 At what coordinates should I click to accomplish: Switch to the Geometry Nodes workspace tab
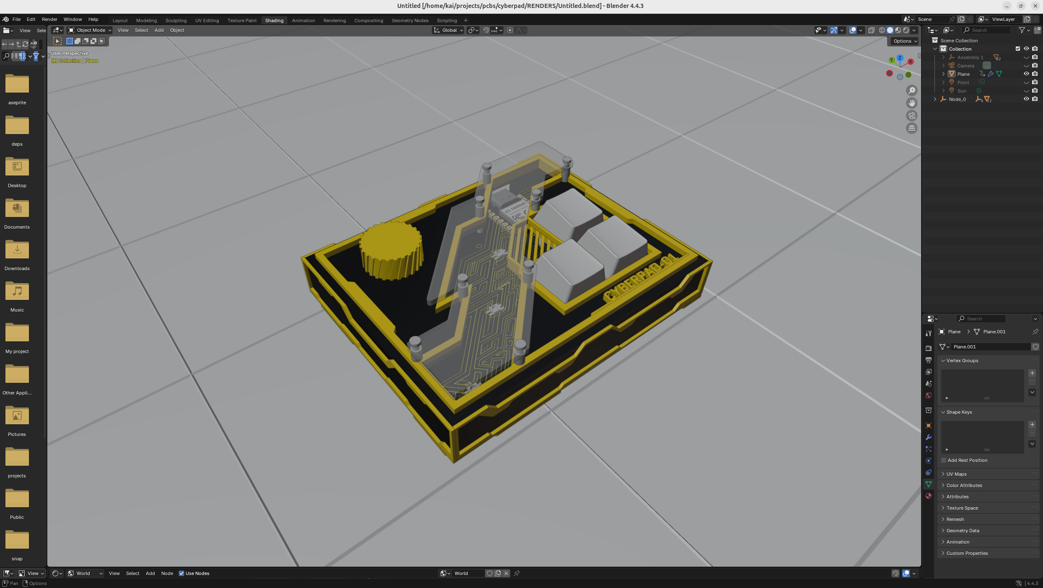(x=409, y=20)
